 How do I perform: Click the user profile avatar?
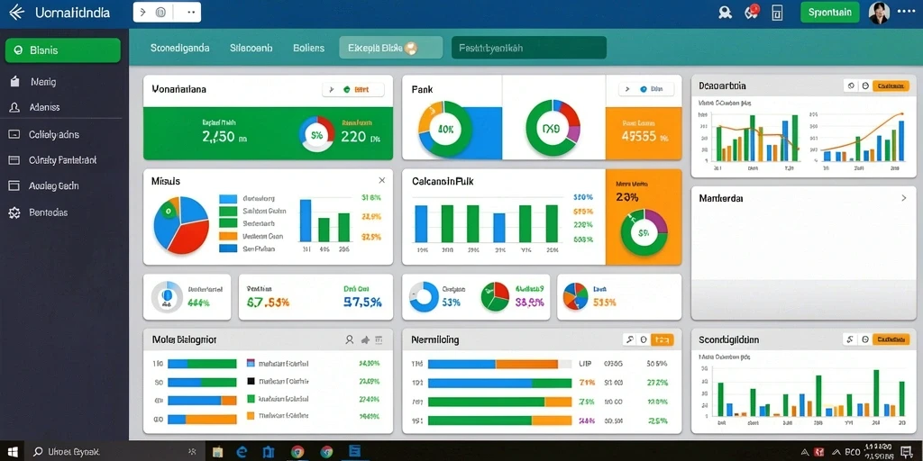[x=880, y=13]
